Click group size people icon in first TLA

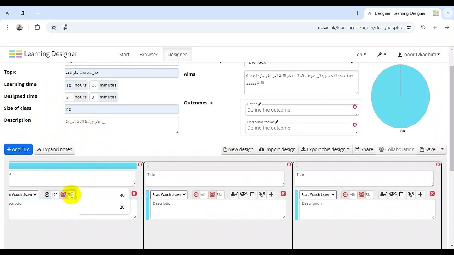click(63, 194)
